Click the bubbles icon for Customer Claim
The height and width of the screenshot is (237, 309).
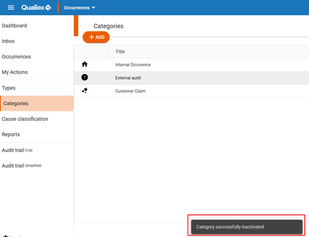click(x=84, y=91)
